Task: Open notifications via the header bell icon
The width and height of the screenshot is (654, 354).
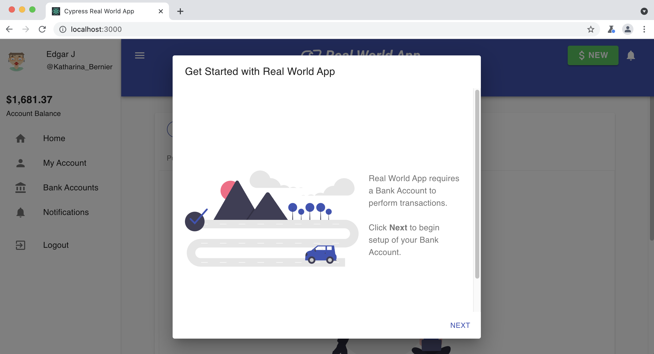Action: [x=631, y=55]
